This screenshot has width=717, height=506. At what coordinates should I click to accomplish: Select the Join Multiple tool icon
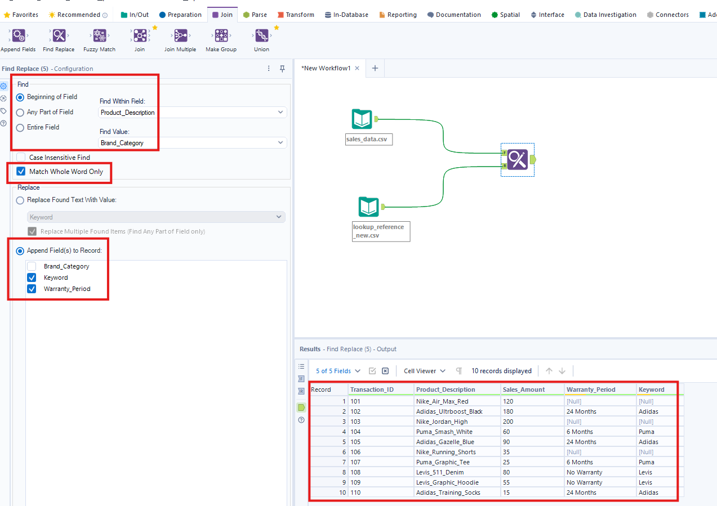tap(180, 37)
